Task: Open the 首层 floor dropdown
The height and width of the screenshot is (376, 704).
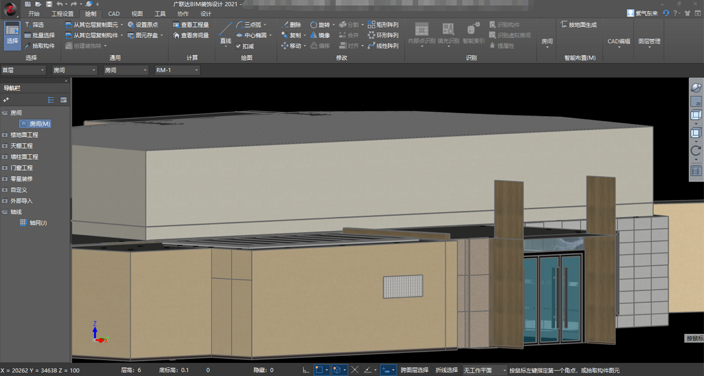Action: coord(23,70)
